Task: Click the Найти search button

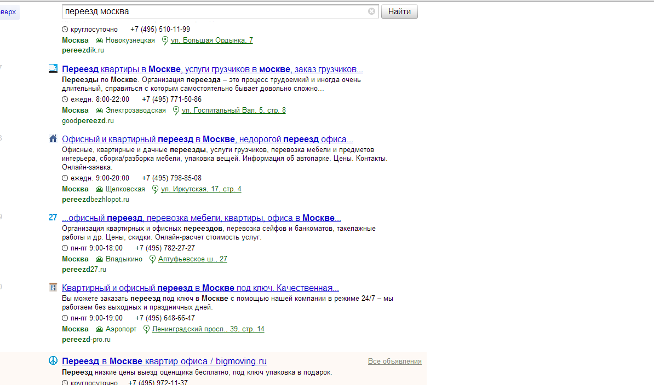Action: (399, 11)
